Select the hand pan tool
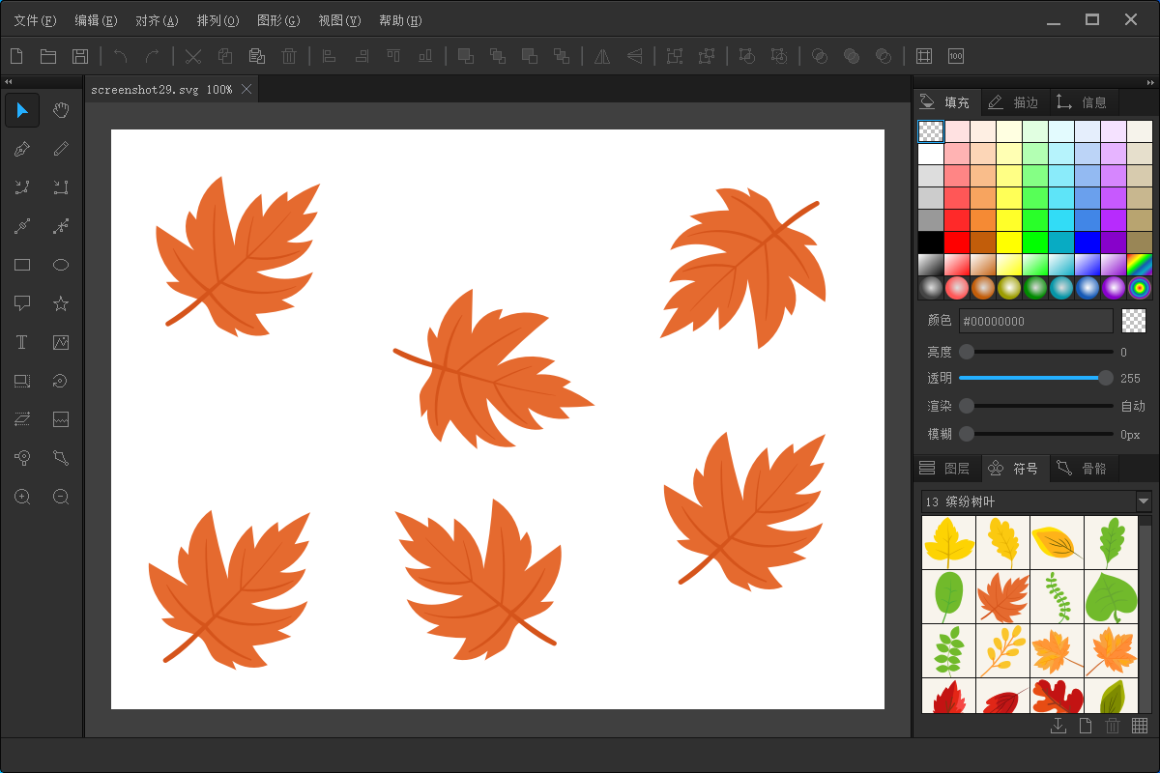The width and height of the screenshot is (1160, 773). (x=61, y=110)
